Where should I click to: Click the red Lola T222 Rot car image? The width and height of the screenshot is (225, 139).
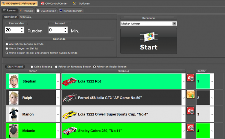[69, 81]
